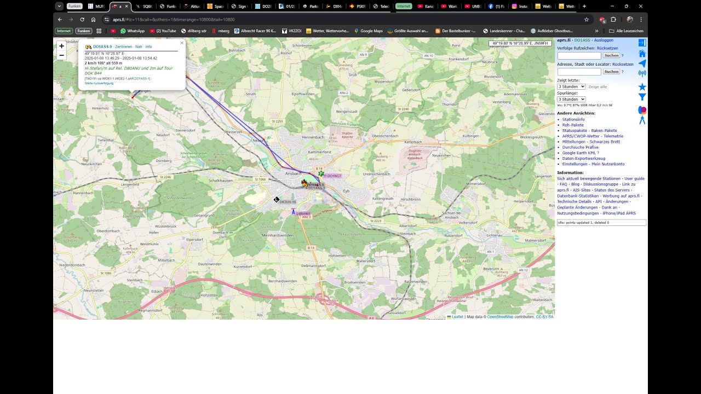Zoom out the map with minus button

click(x=61, y=55)
